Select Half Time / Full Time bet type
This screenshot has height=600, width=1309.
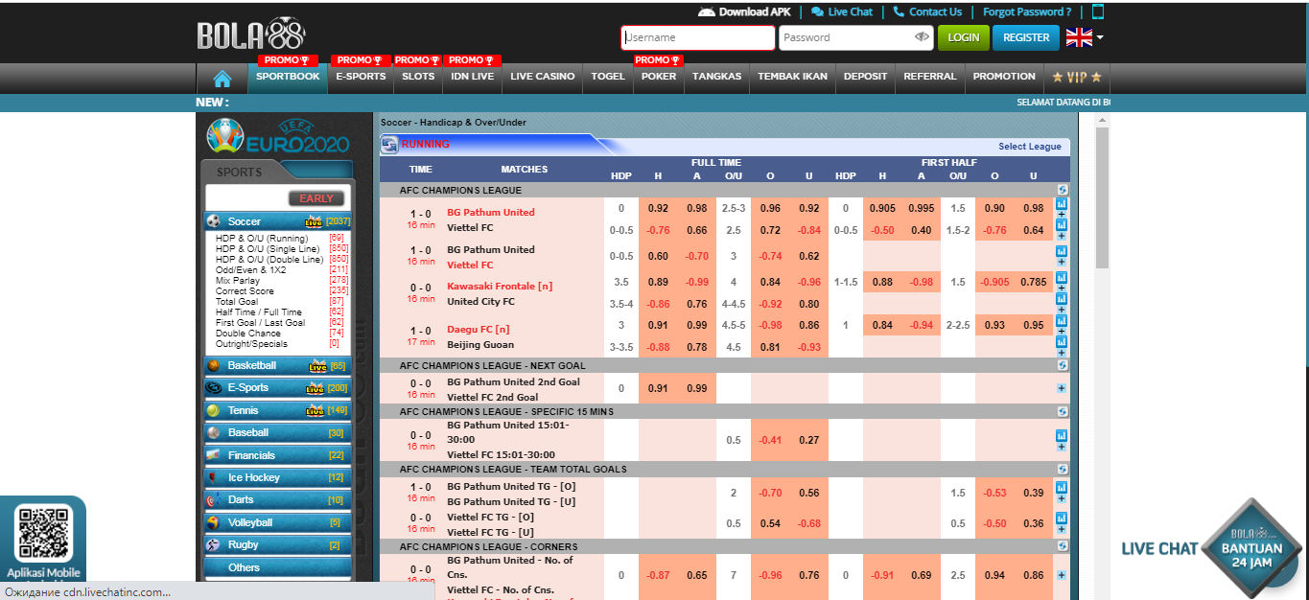point(259,312)
